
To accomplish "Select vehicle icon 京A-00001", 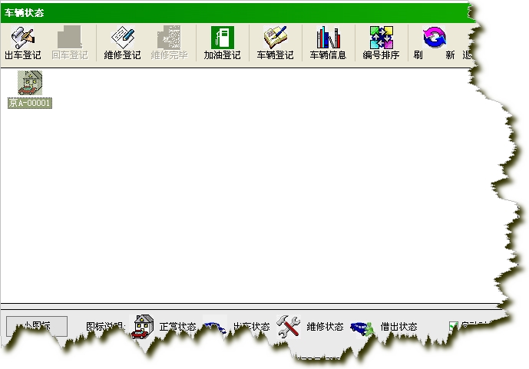I will pos(30,83).
